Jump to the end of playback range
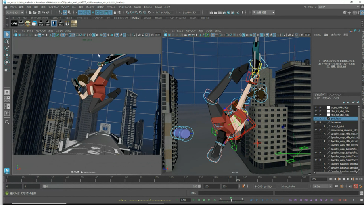 pyautogui.click(x=361, y=179)
